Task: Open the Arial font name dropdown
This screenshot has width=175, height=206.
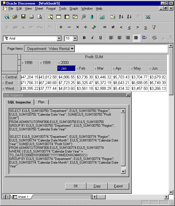Action: click(x=59, y=38)
